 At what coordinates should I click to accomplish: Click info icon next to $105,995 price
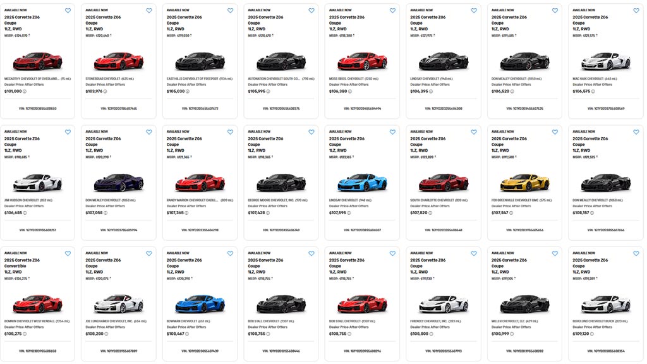269,91
